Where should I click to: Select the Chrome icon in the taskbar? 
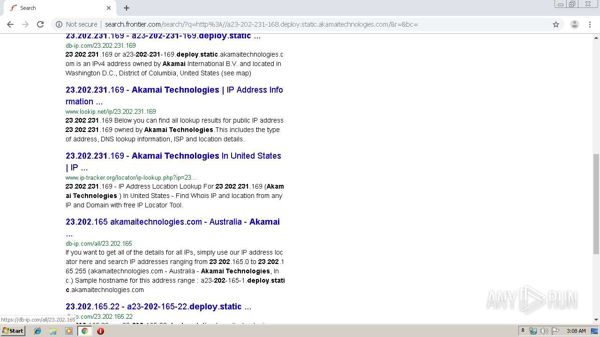(x=84, y=331)
